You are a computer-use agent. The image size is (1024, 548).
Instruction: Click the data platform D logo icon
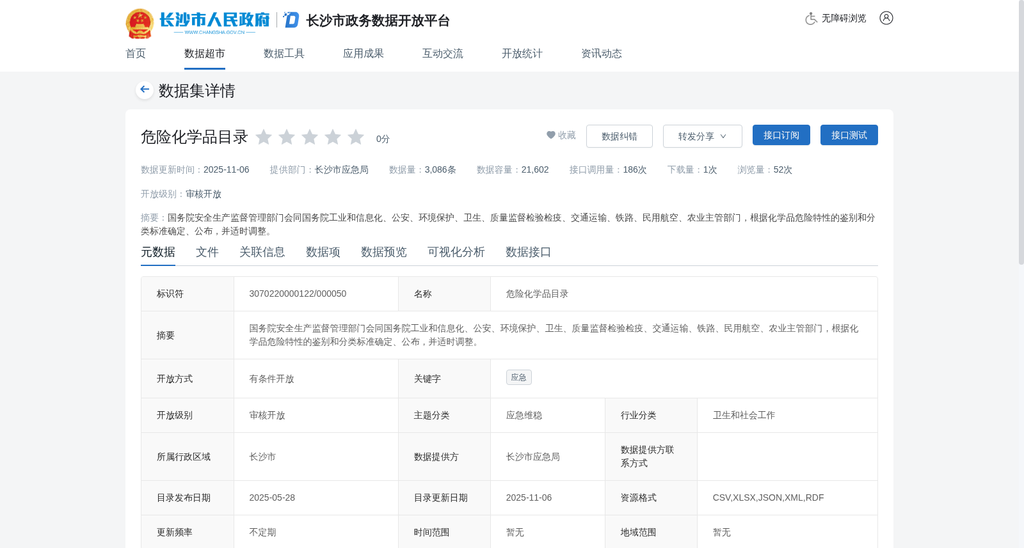[291, 20]
